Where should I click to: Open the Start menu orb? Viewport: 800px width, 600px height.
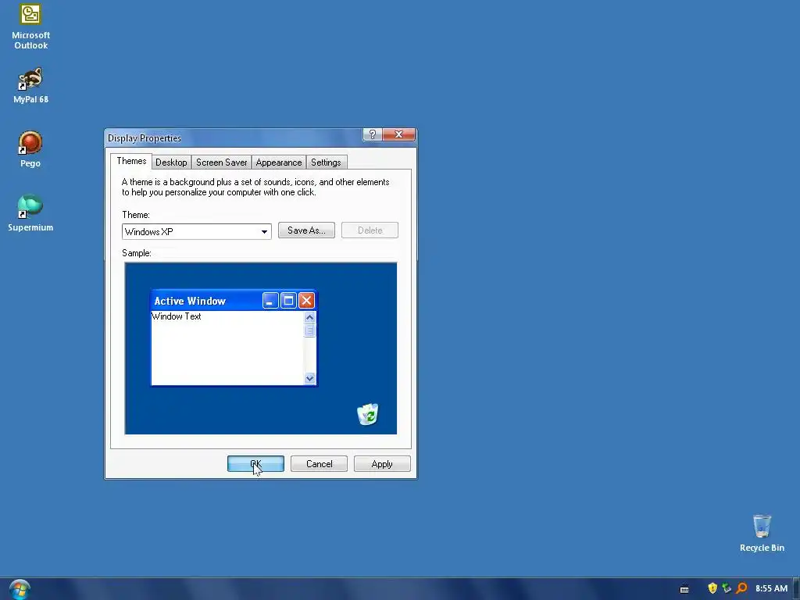[x=20, y=590]
